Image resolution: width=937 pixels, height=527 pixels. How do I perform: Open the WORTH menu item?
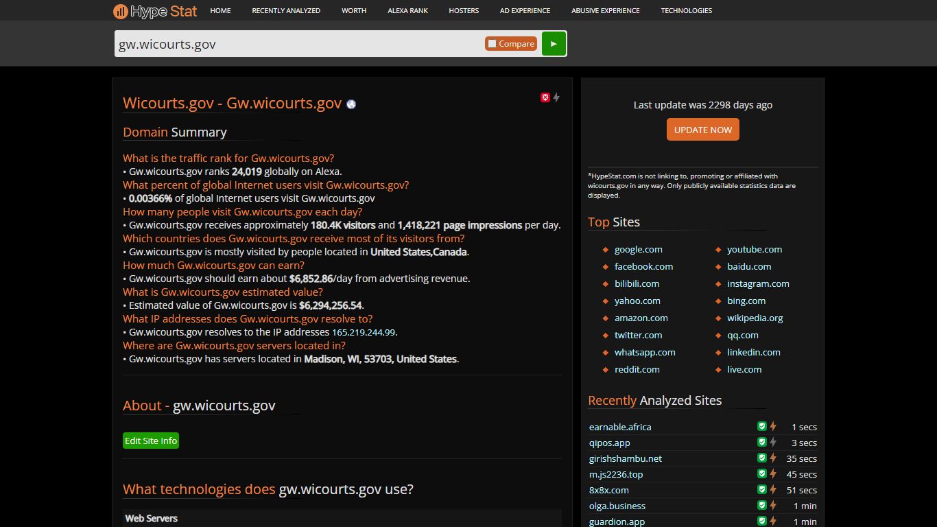[354, 10]
